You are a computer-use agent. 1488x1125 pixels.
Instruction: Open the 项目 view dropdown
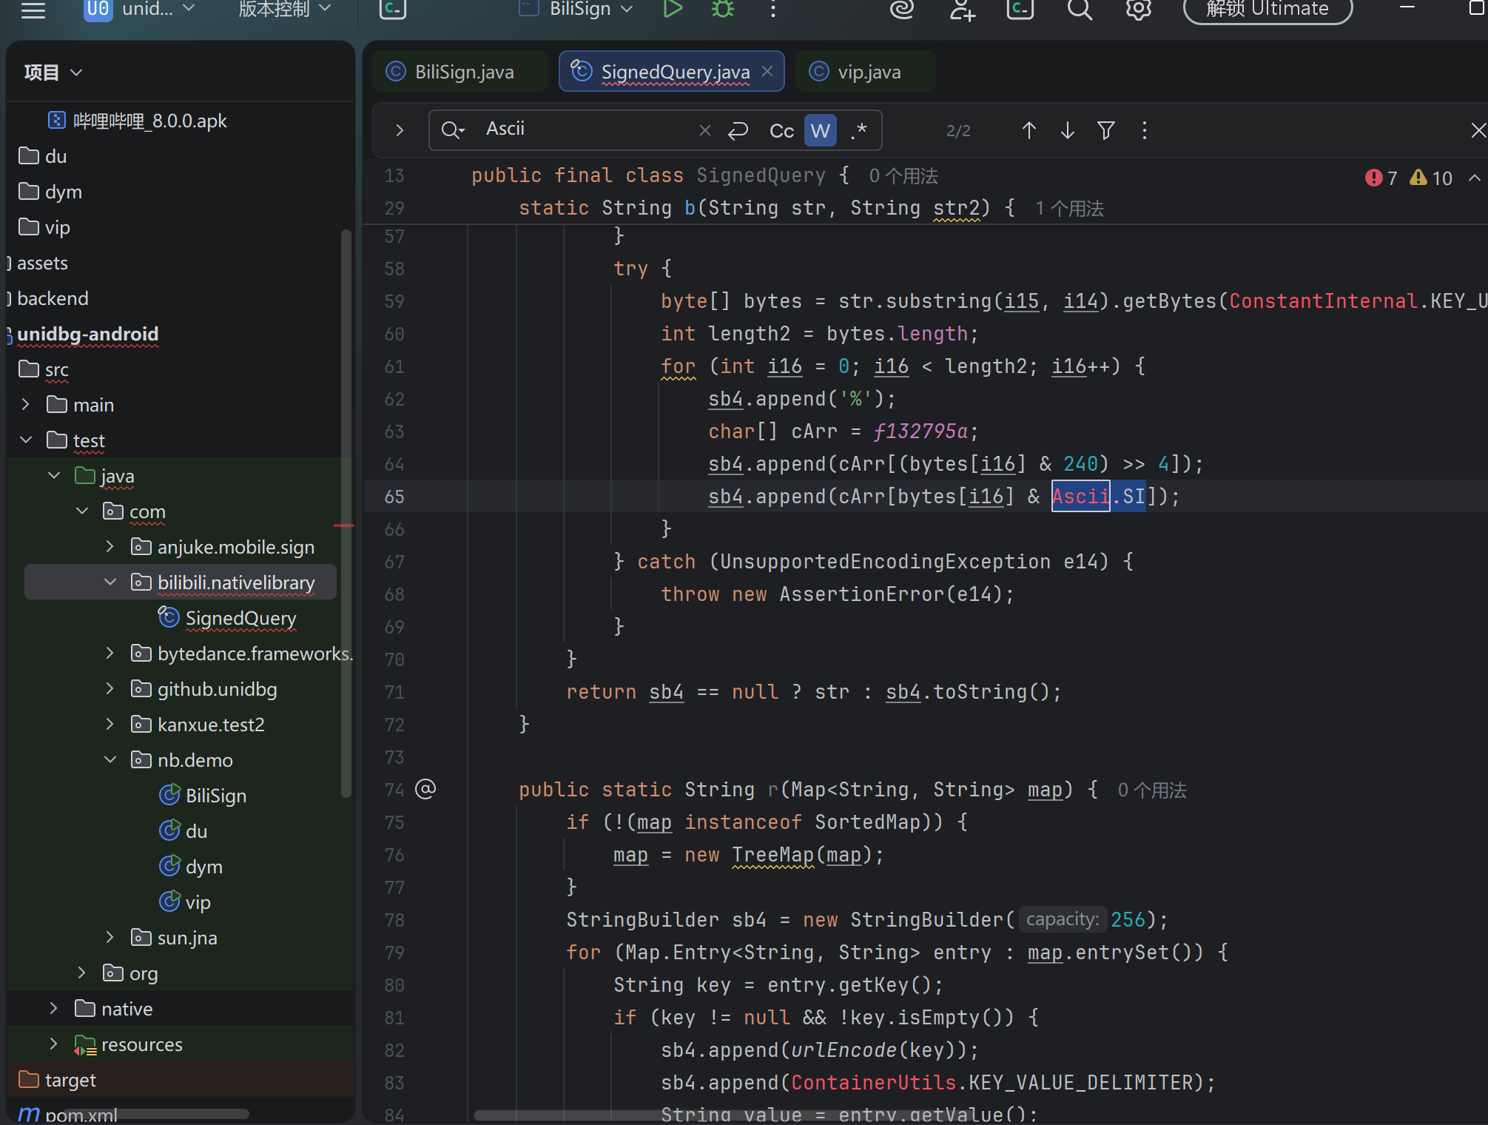(53, 72)
